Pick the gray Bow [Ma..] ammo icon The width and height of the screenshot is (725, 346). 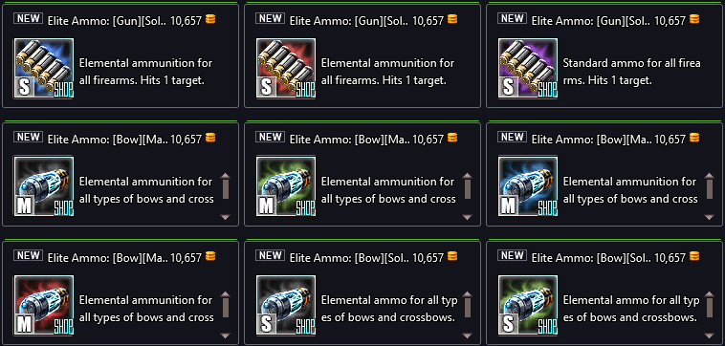point(44,186)
